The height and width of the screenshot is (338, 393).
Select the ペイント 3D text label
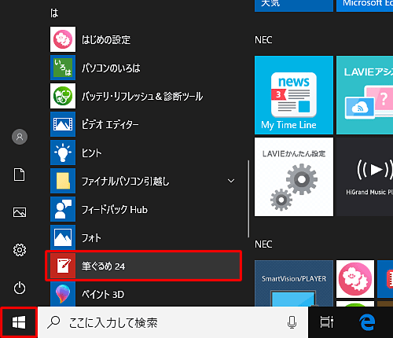(x=103, y=295)
